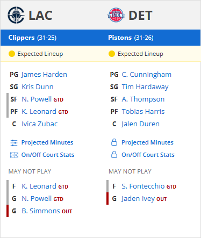Click the Clippers On/Off Court Stats icon

point(14,155)
